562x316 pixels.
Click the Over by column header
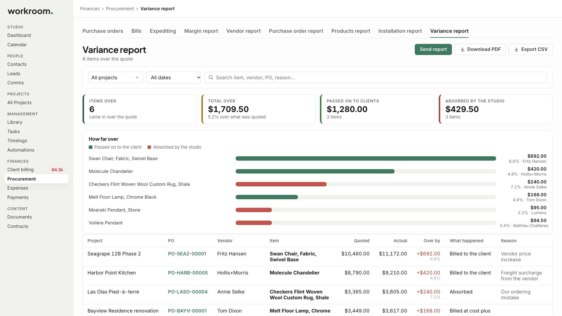(x=432, y=241)
